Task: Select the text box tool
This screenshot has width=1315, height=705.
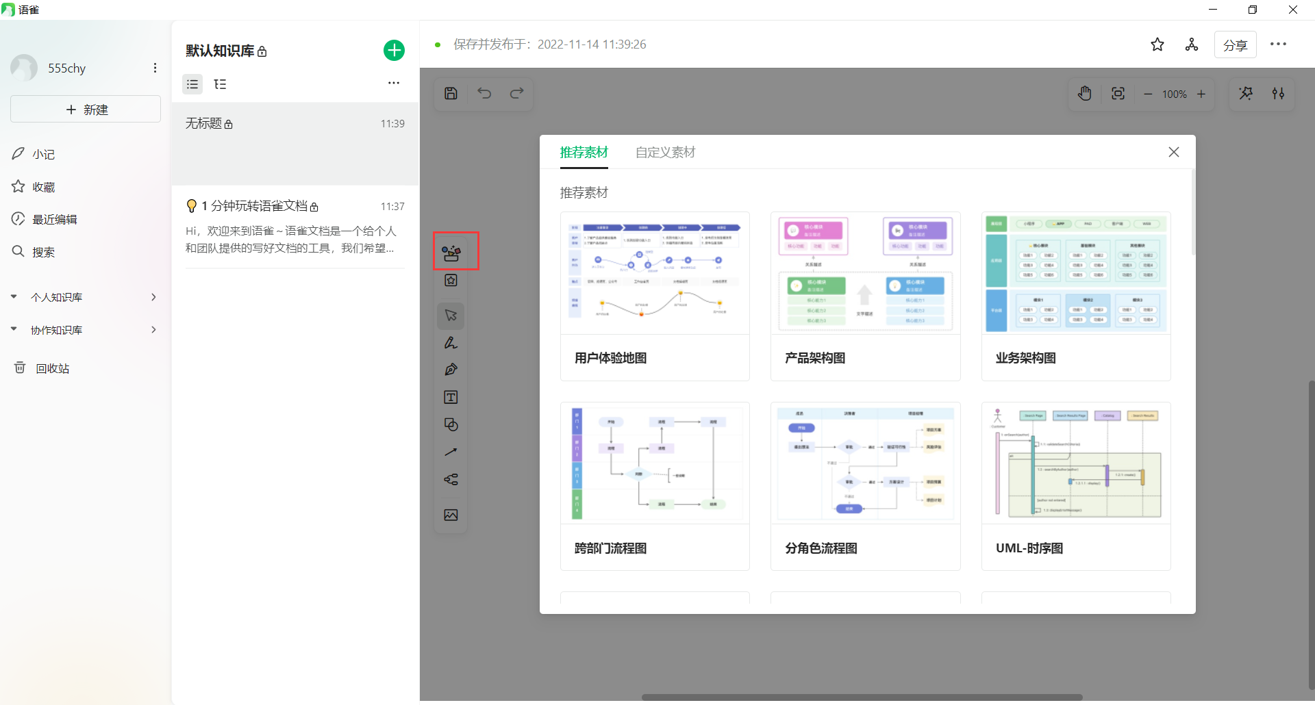Action: (451, 398)
